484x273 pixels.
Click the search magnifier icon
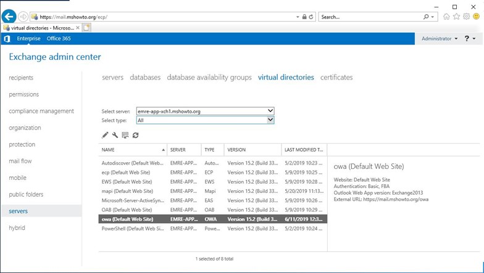coord(426,17)
